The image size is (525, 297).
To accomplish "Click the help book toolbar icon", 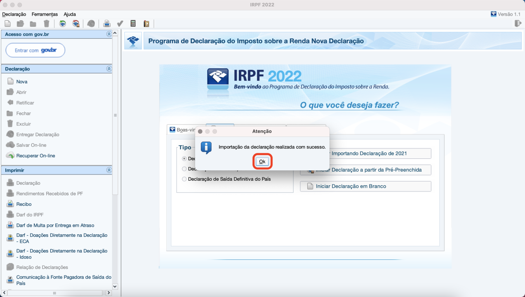I will tap(146, 24).
